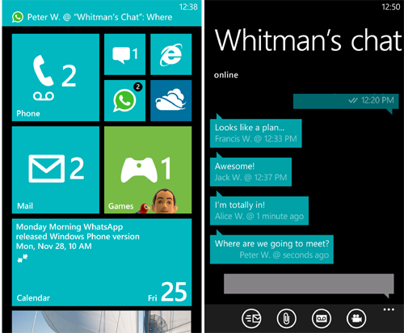Screen dimensions: 404x333
Task: Tap the gray message input field
Action: pos(309,284)
